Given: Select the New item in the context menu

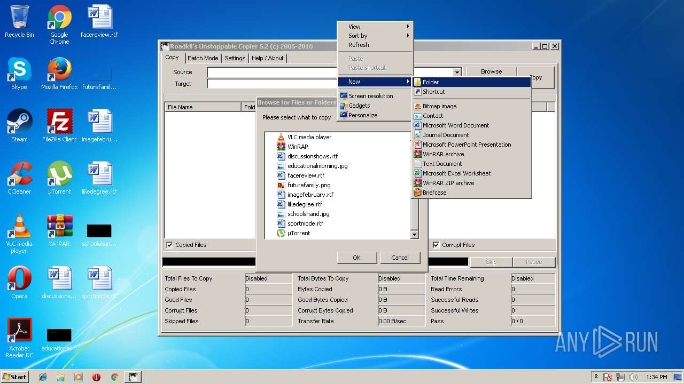Looking at the screenshot, I should coord(375,82).
